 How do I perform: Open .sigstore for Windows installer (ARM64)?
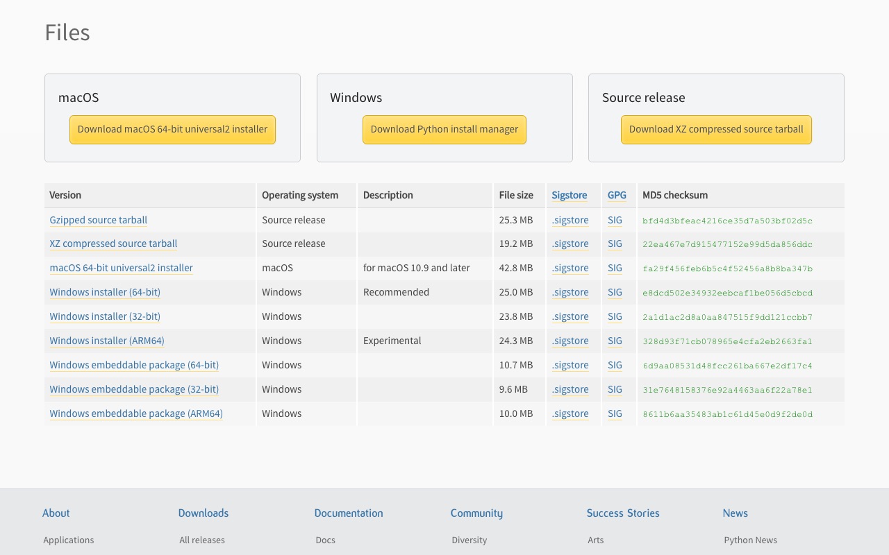click(x=570, y=341)
